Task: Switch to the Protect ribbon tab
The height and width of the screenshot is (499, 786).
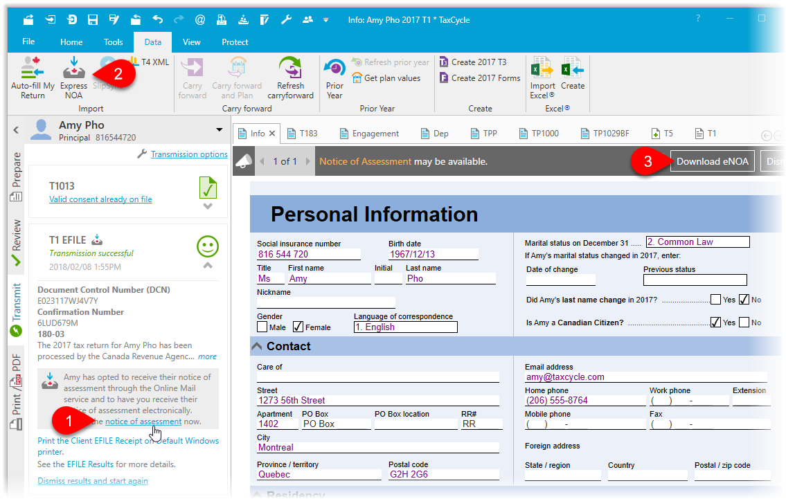Action: (x=235, y=42)
